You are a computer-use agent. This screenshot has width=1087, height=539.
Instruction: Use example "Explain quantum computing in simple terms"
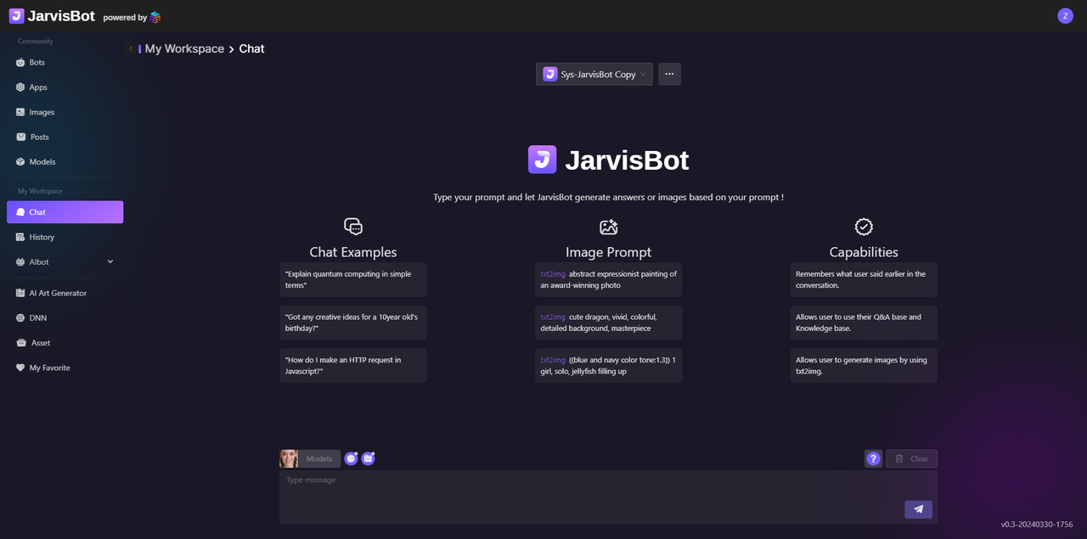pyautogui.click(x=353, y=279)
